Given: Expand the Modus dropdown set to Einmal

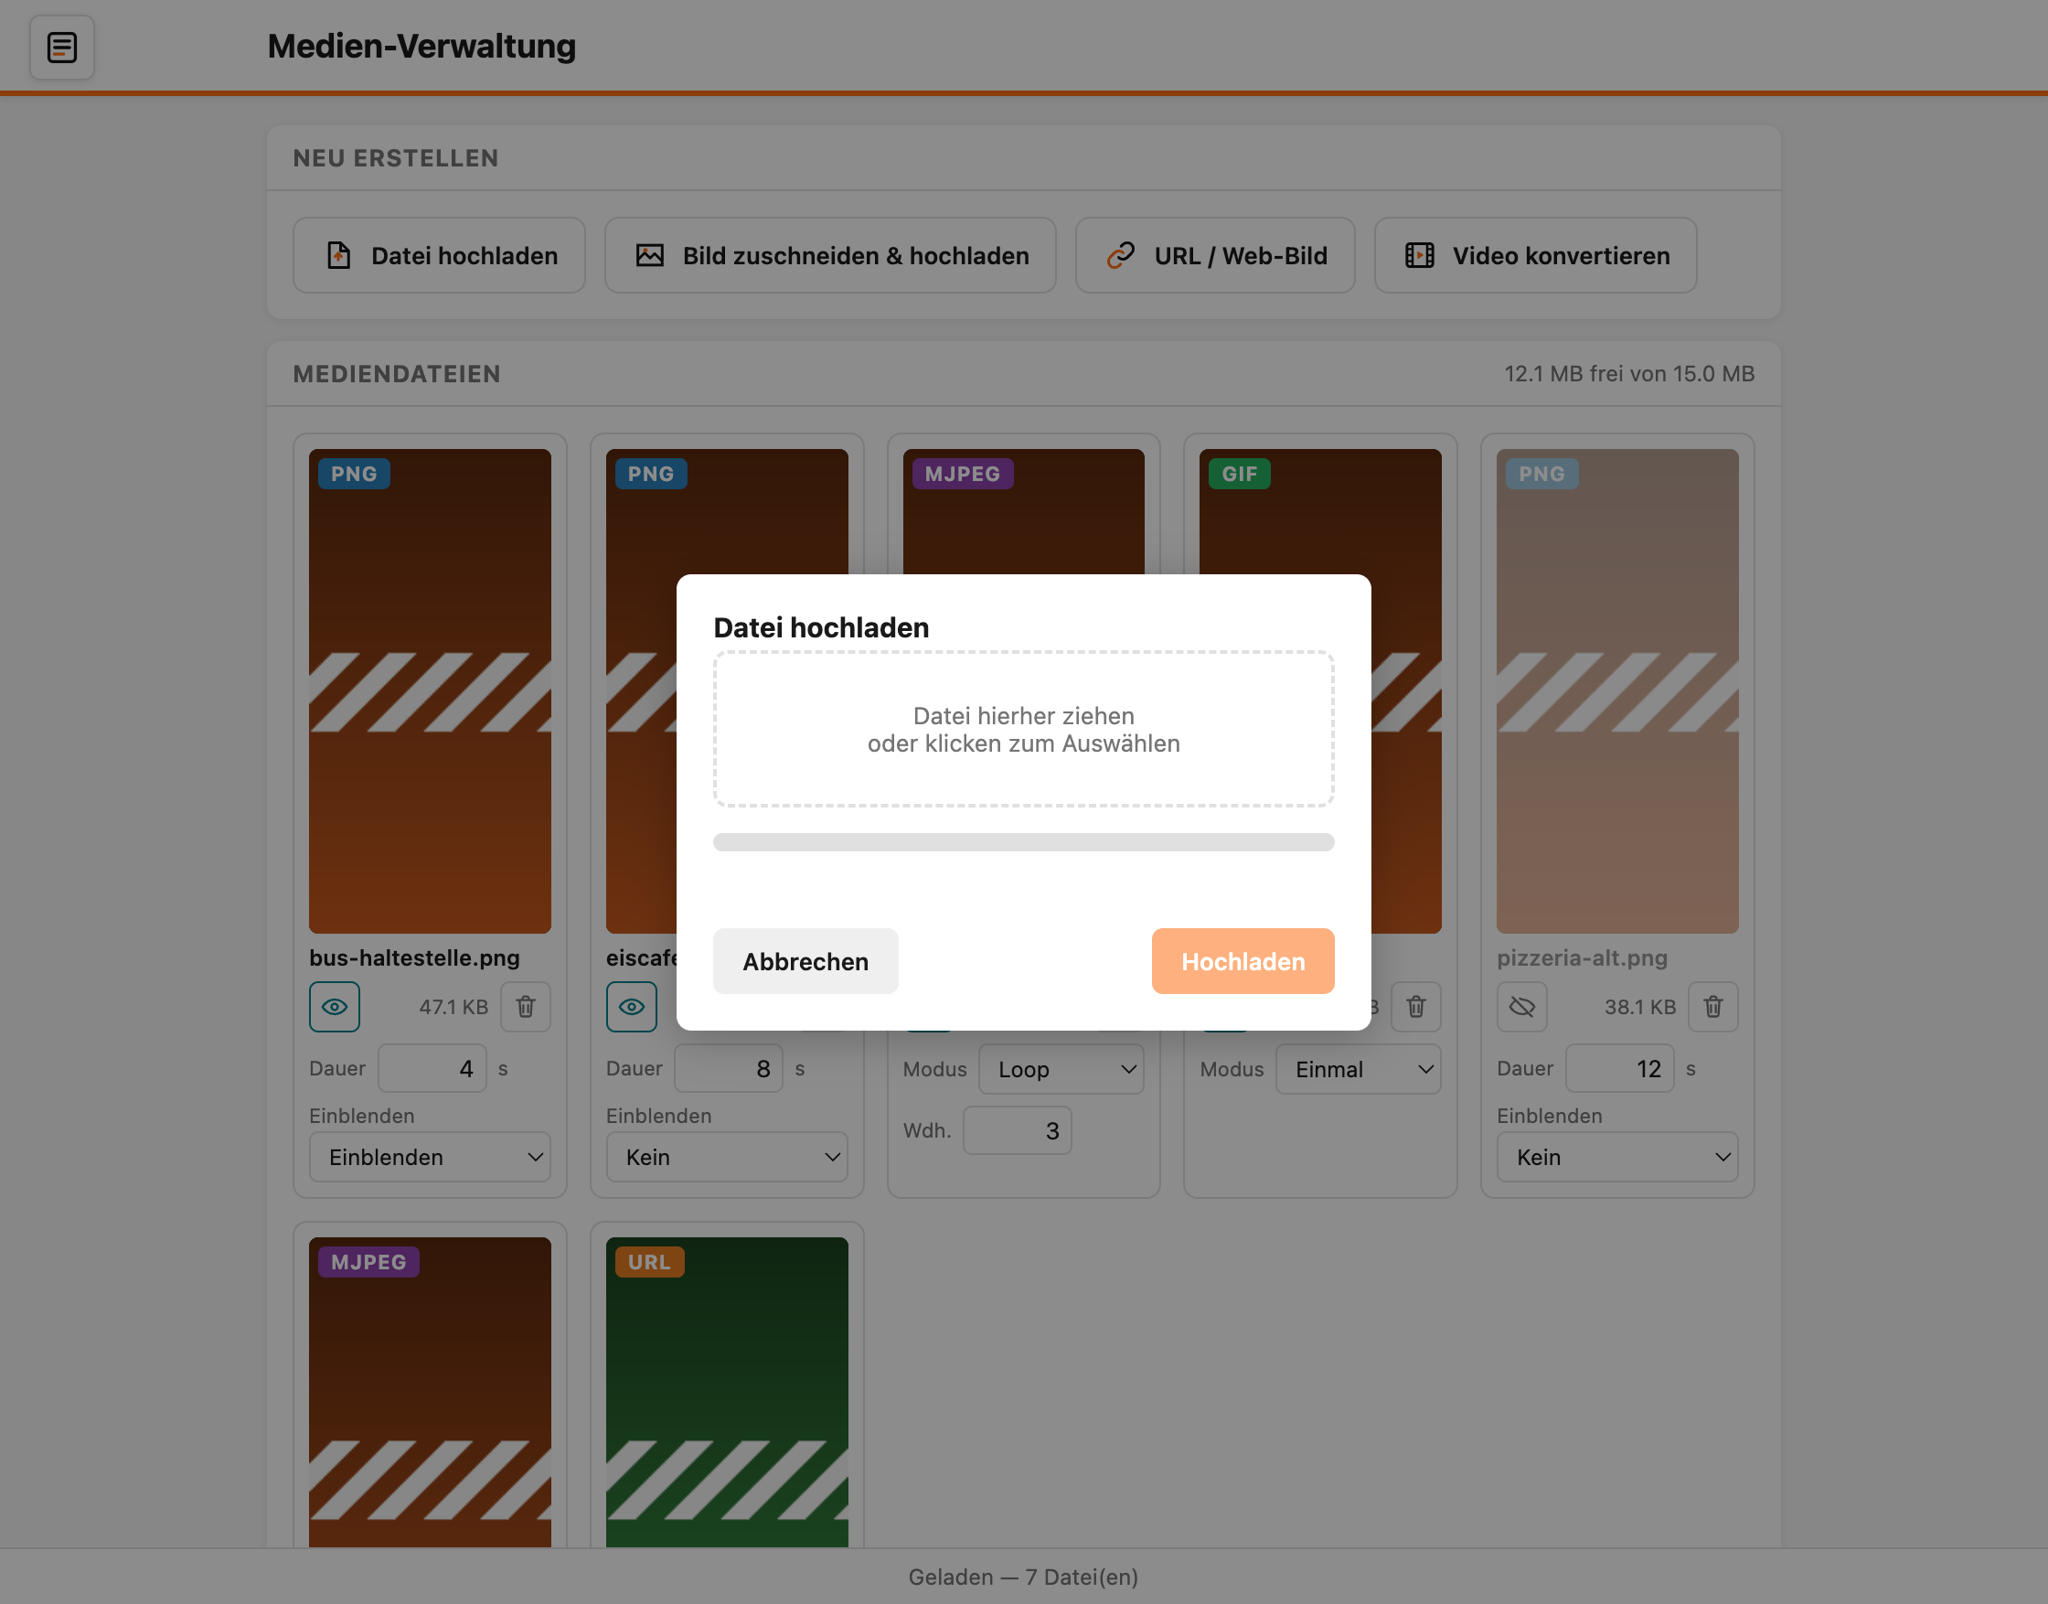Looking at the screenshot, I should tap(1358, 1070).
